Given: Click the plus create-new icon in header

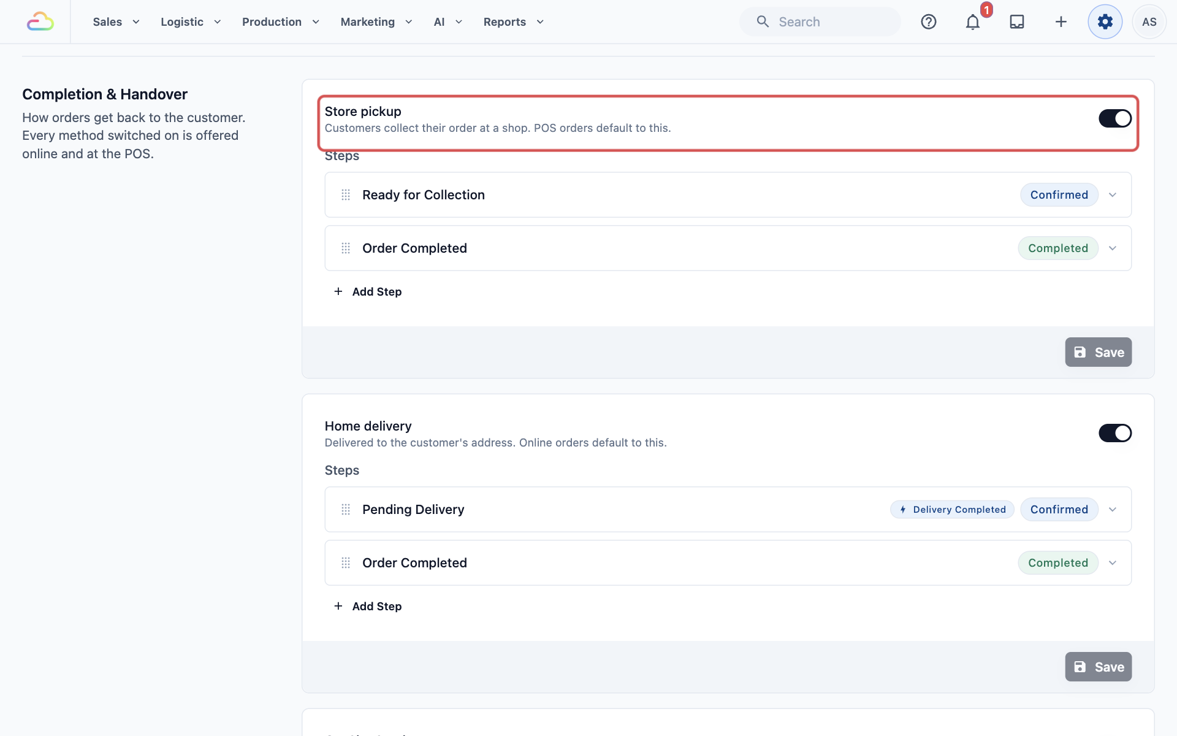Looking at the screenshot, I should (x=1061, y=22).
